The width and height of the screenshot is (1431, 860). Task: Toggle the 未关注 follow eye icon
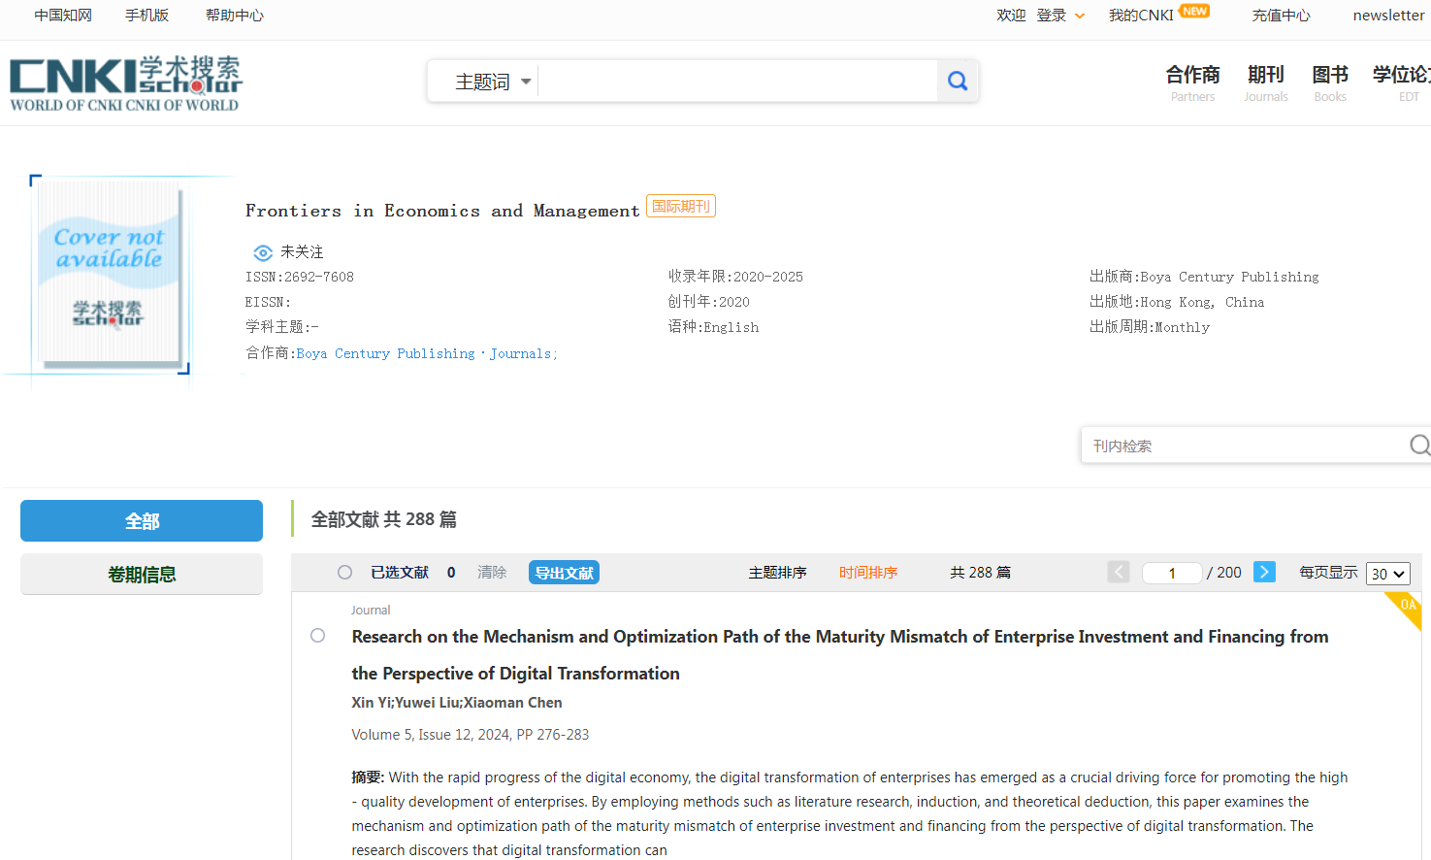[x=263, y=252]
